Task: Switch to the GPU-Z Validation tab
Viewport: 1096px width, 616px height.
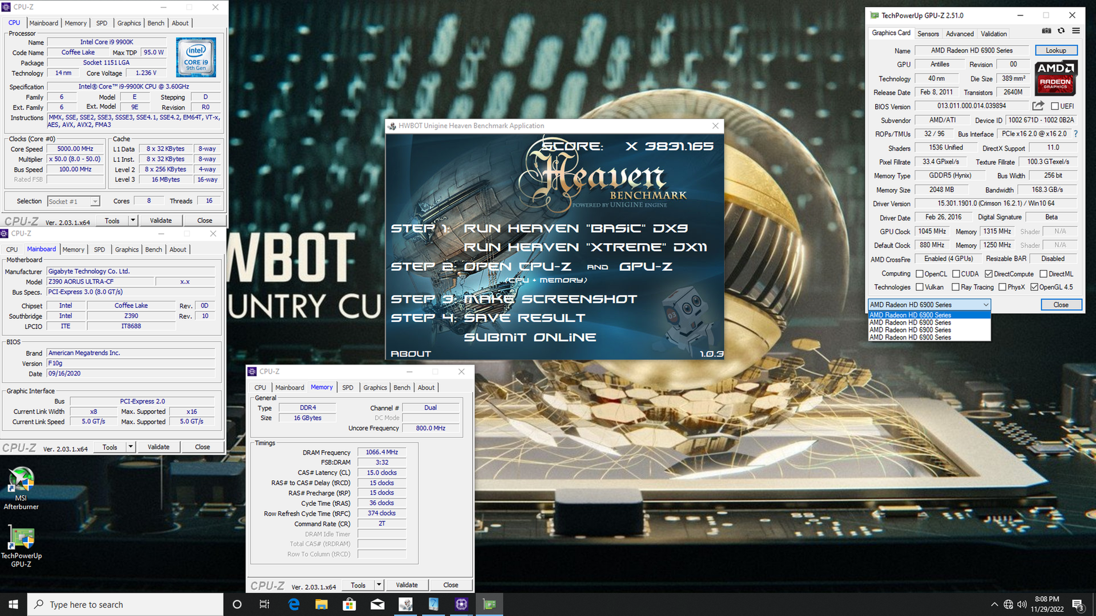Action: click(994, 34)
